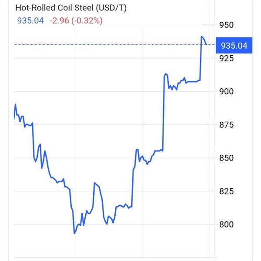Click the blue 935.04 price in header
The width and height of the screenshot is (261, 261).
click(30, 20)
